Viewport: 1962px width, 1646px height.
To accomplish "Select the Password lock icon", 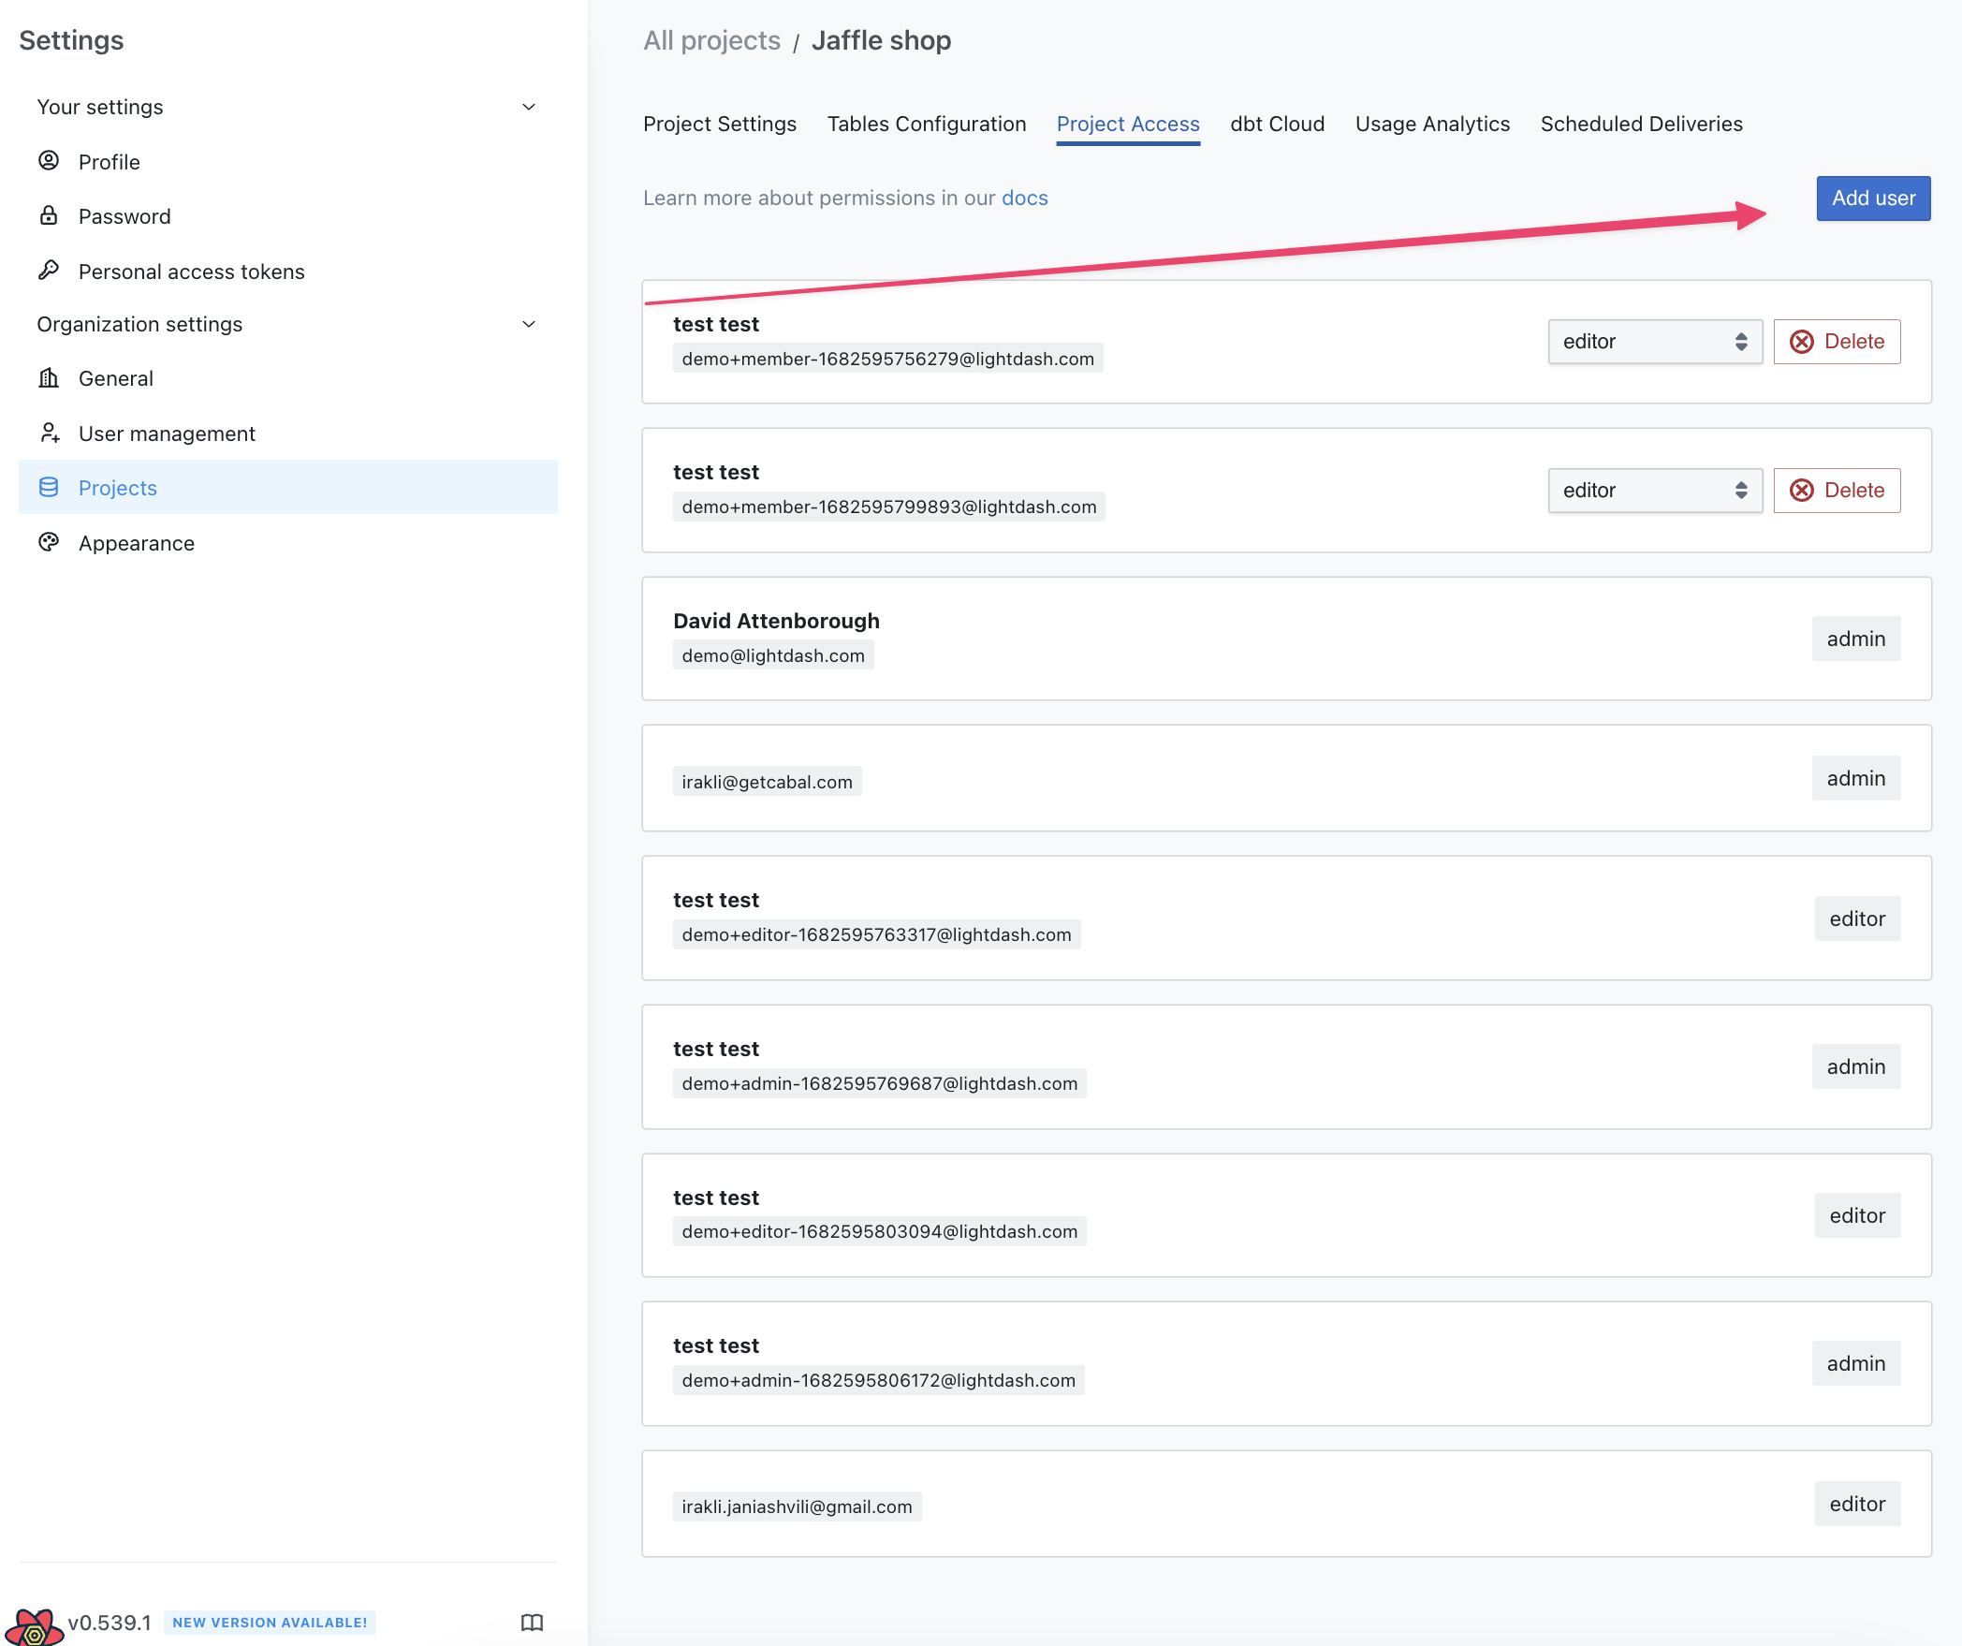I will click(x=50, y=215).
